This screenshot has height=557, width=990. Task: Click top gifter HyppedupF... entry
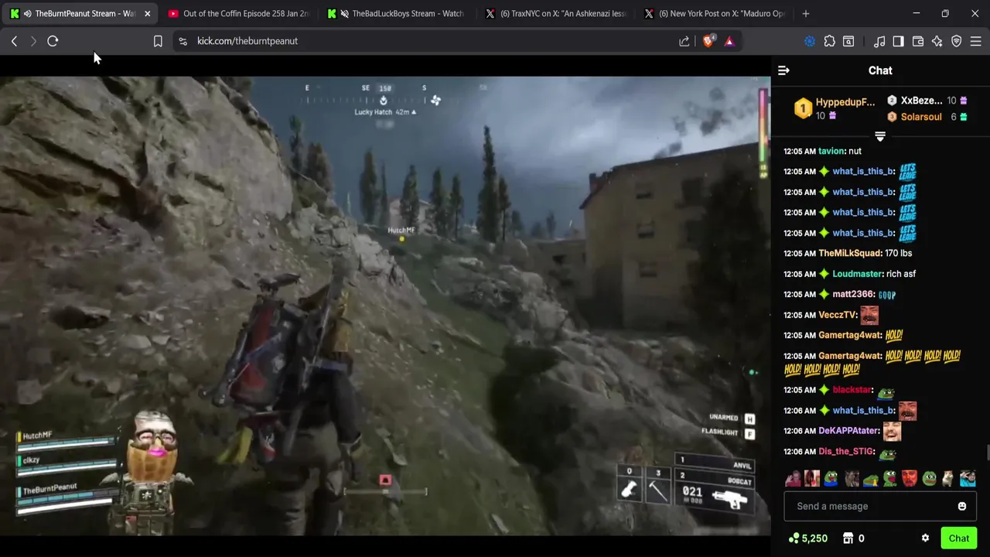point(835,108)
